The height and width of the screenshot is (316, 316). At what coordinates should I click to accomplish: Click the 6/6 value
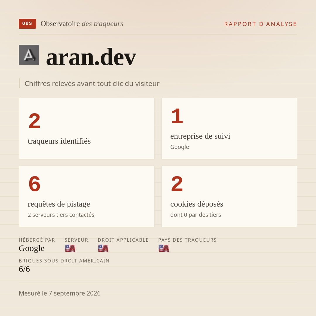(x=24, y=269)
